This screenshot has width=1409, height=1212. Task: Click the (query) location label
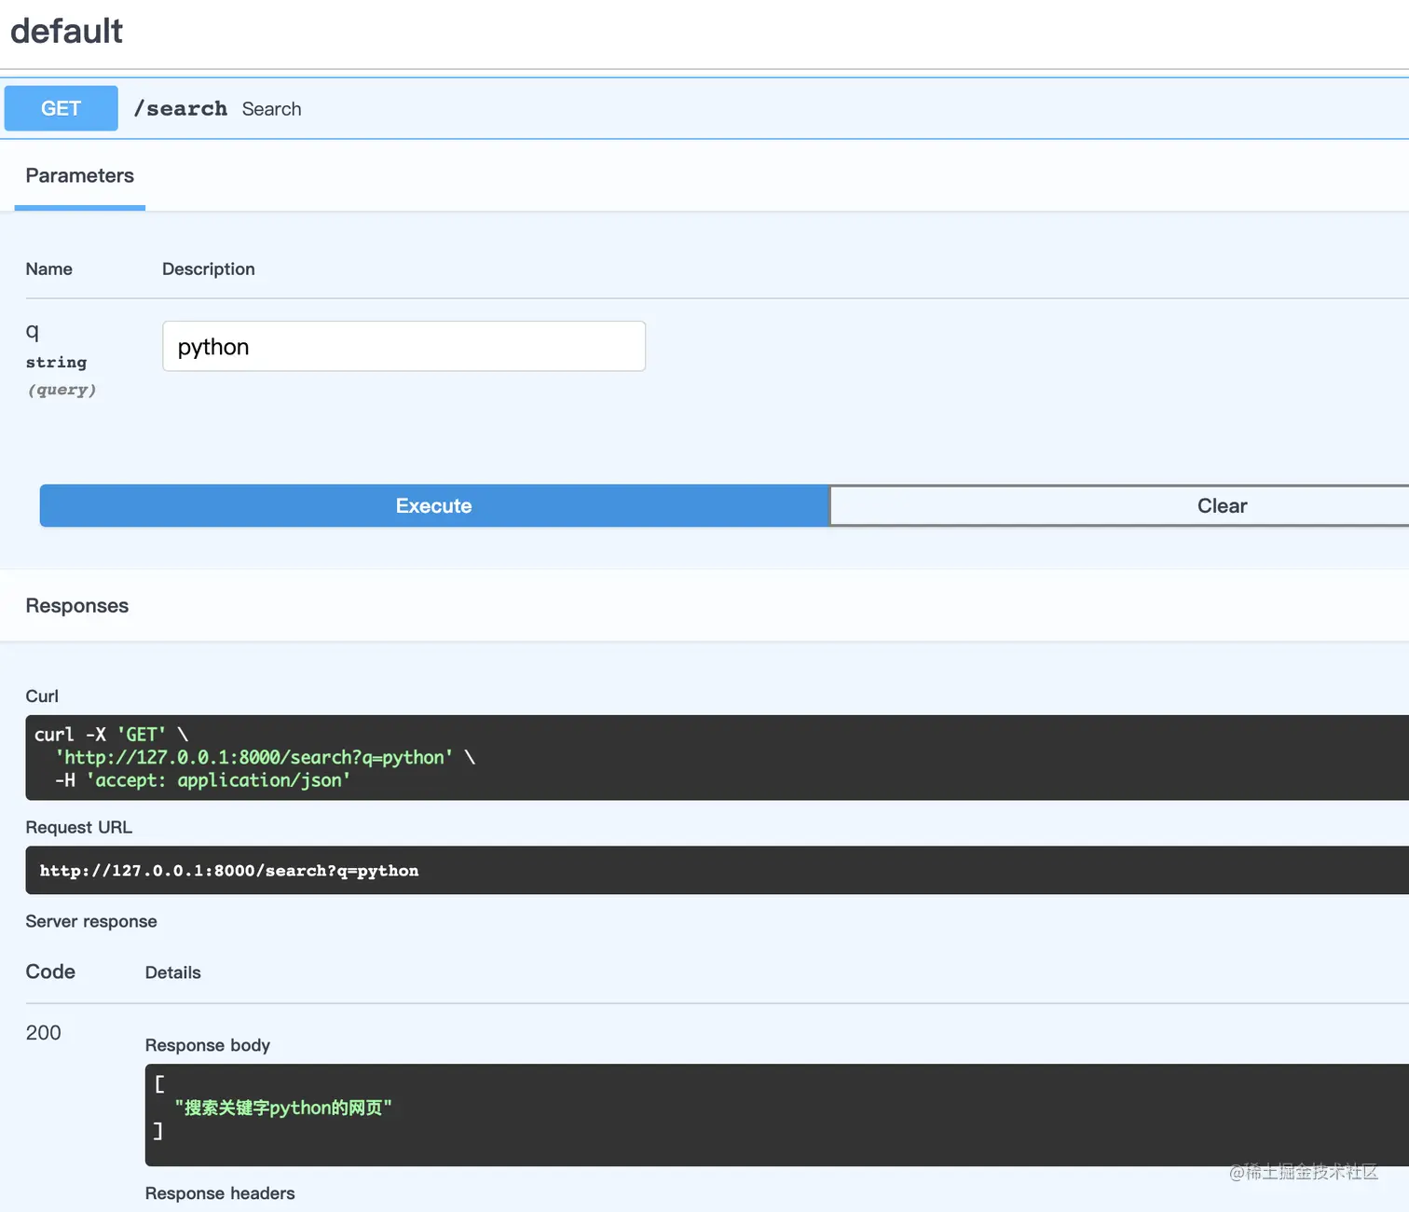pos(62,390)
